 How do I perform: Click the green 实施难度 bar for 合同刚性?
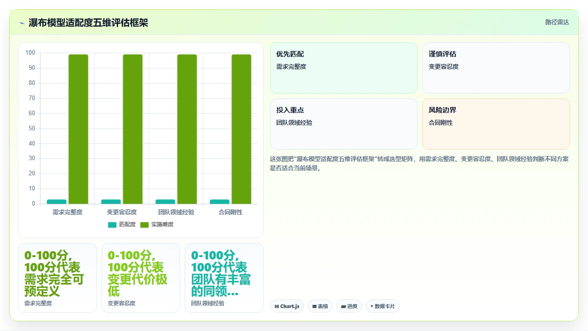click(x=241, y=129)
